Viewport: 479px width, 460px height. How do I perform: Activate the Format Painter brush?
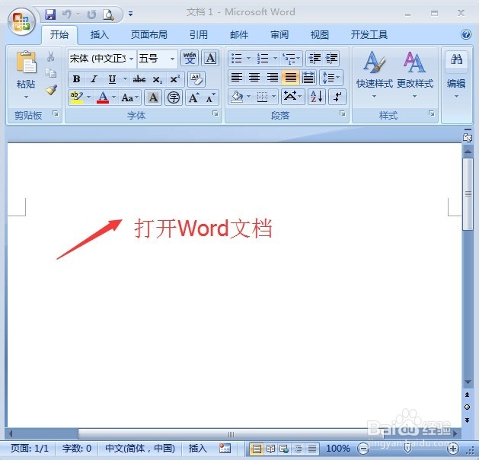pos(51,90)
